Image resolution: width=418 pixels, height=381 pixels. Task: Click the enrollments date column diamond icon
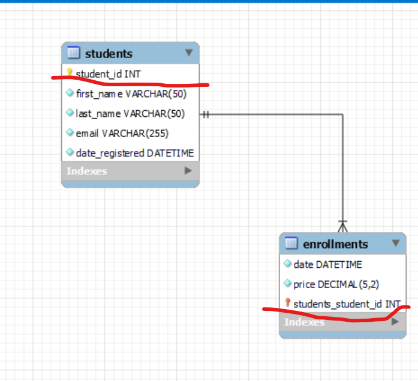(x=287, y=264)
